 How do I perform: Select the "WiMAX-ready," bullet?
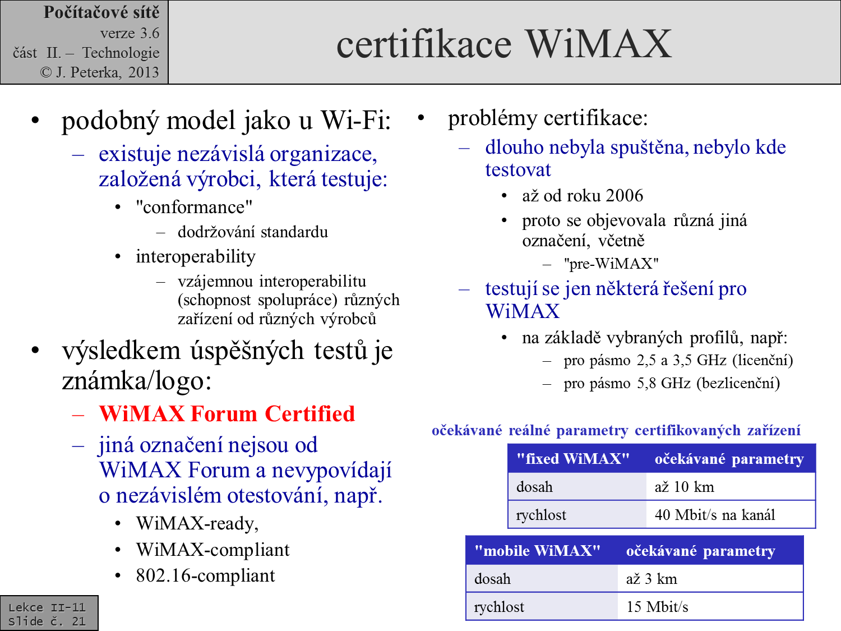coord(197,523)
